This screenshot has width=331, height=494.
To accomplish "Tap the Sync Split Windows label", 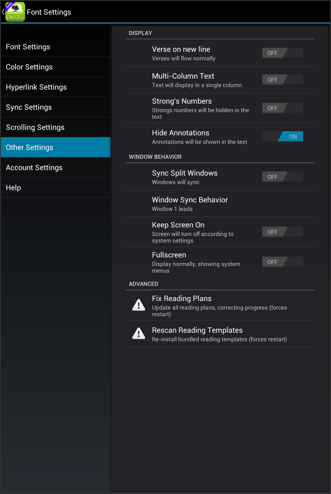I will coord(185,173).
